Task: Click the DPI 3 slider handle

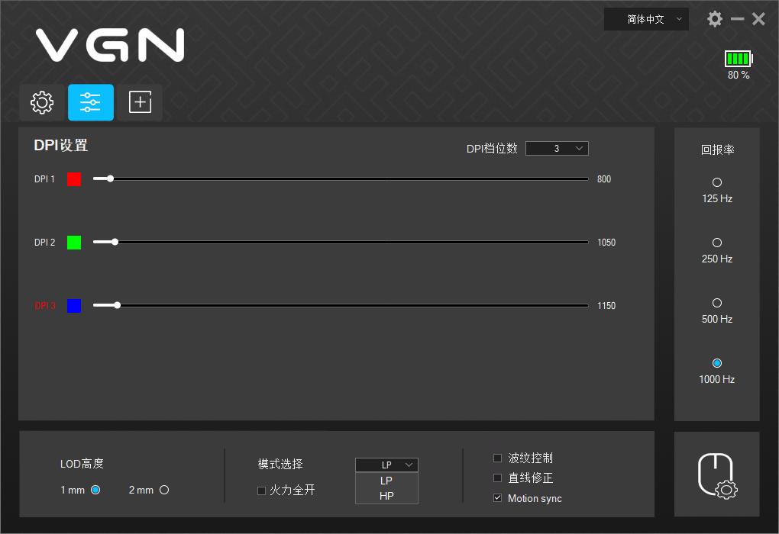Action: tap(118, 305)
